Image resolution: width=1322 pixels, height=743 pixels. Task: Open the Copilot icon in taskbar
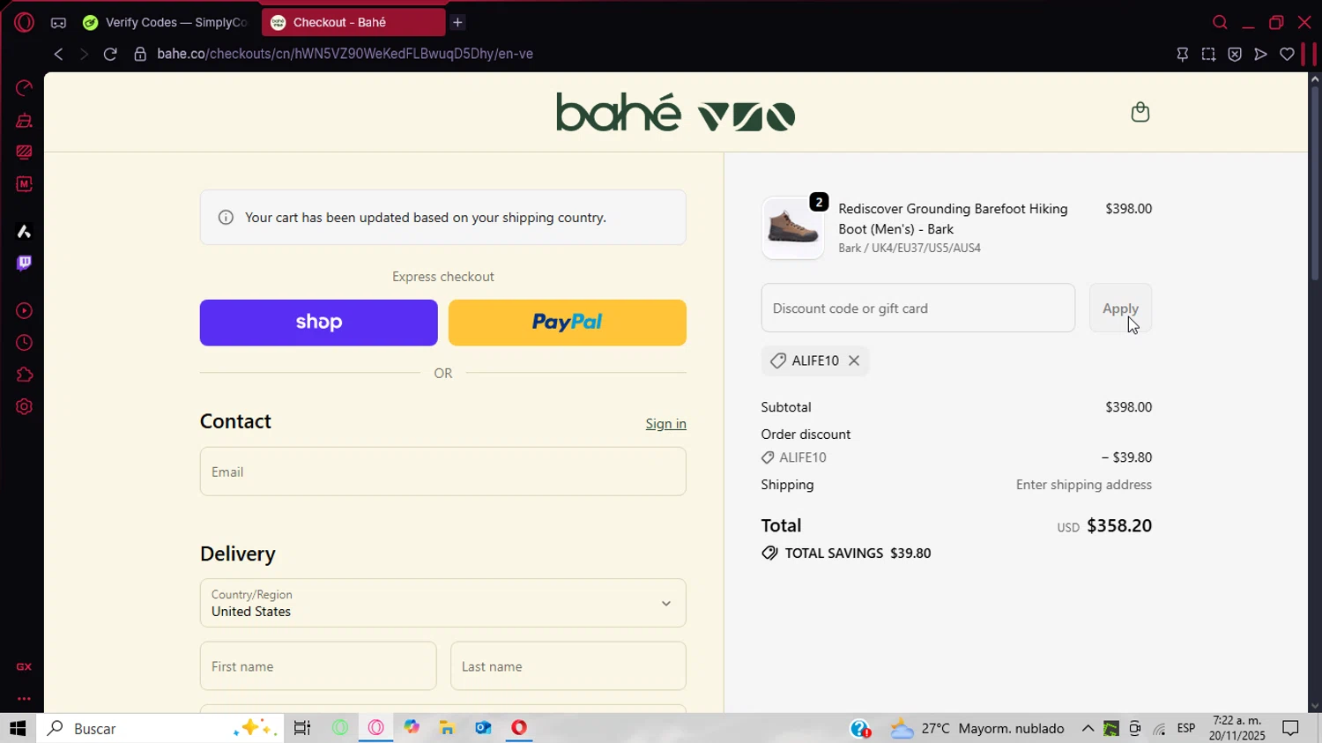point(412,728)
